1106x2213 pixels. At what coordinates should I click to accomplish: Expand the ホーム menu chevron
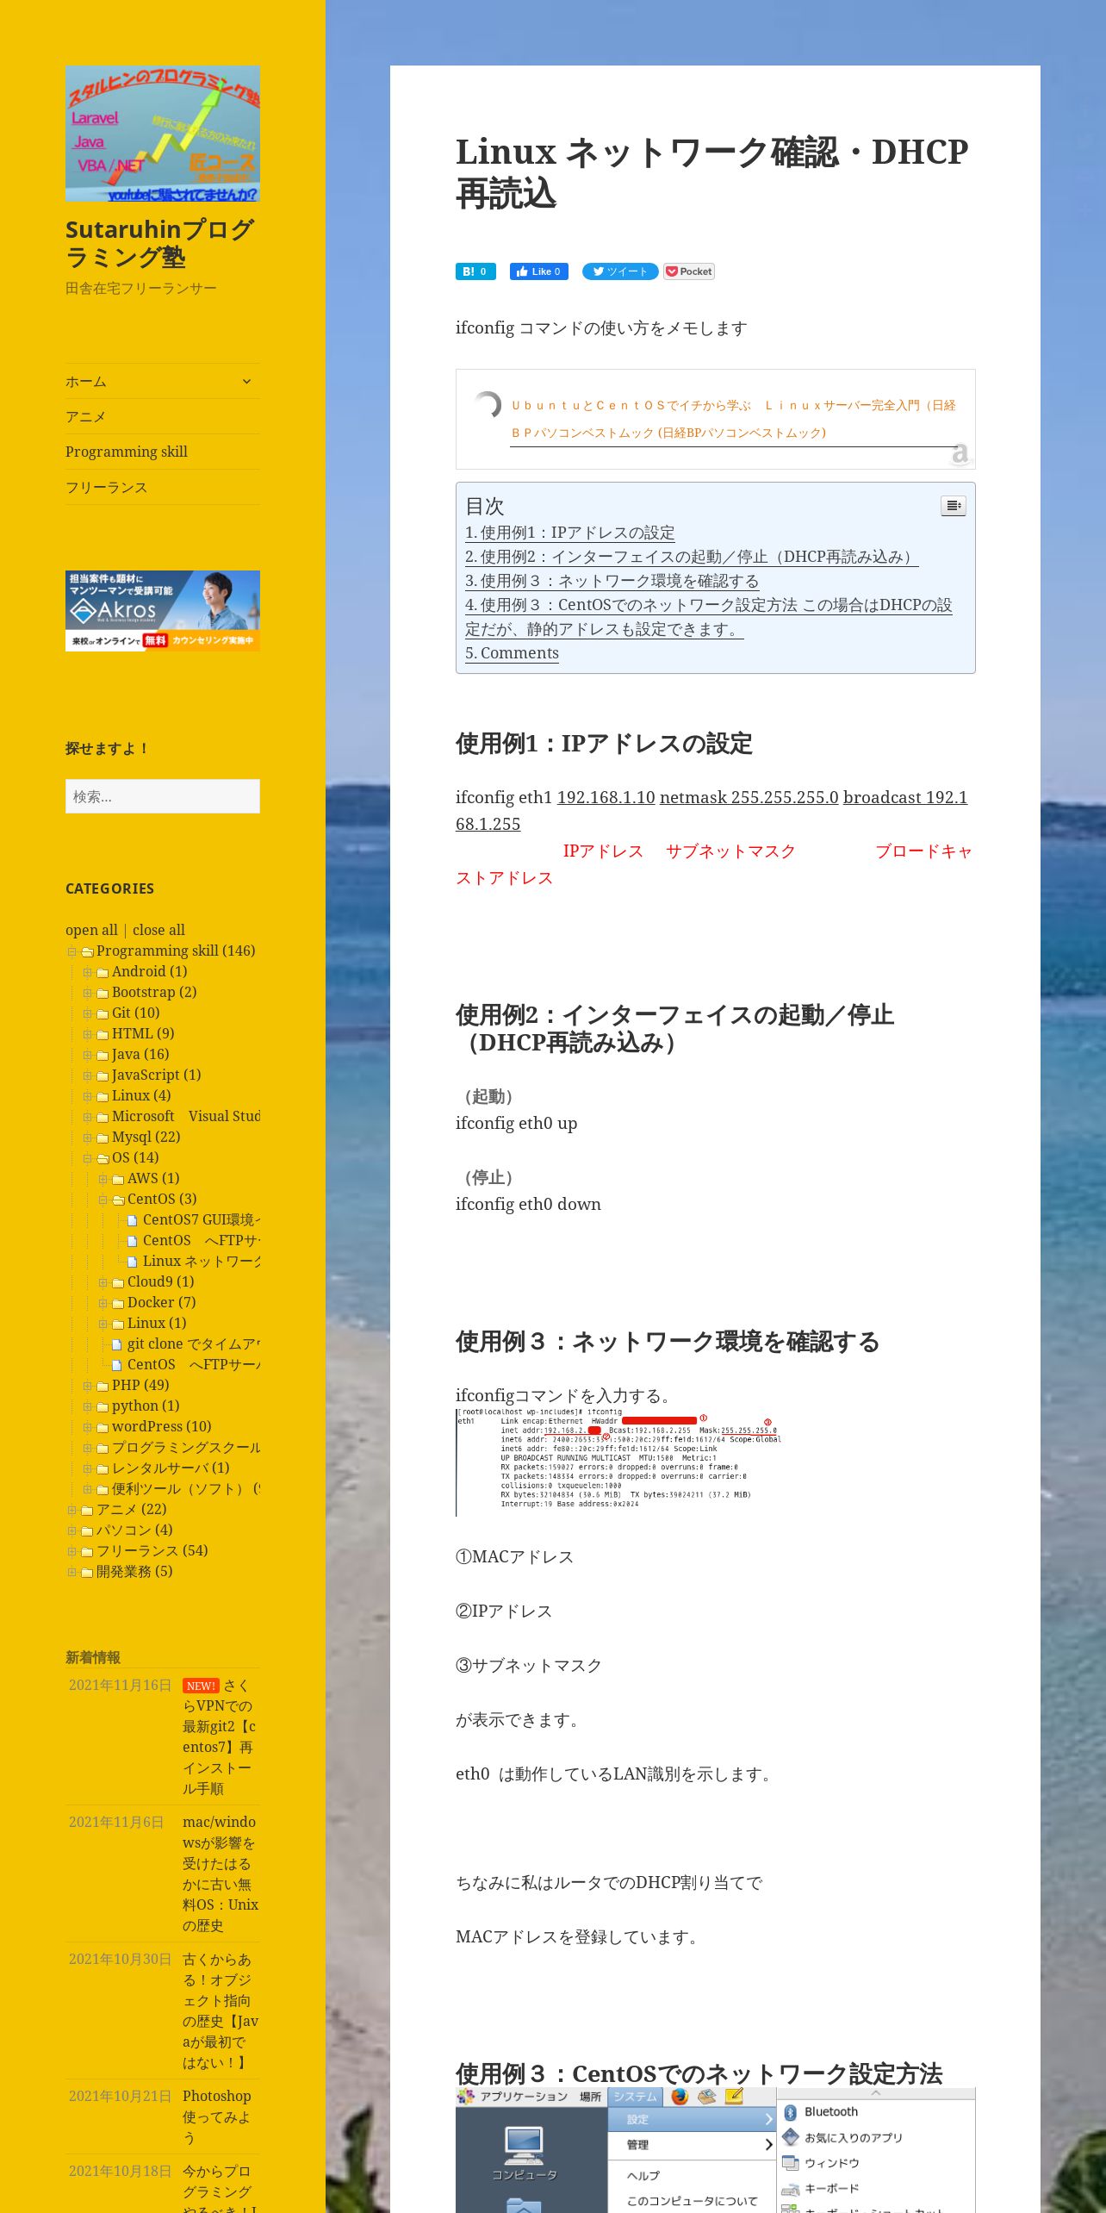pos(246,381)
